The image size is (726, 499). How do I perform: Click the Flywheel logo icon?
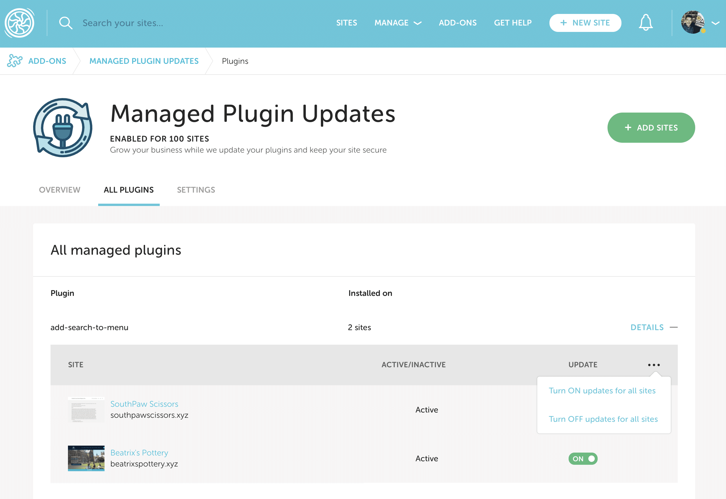(19, 23)
